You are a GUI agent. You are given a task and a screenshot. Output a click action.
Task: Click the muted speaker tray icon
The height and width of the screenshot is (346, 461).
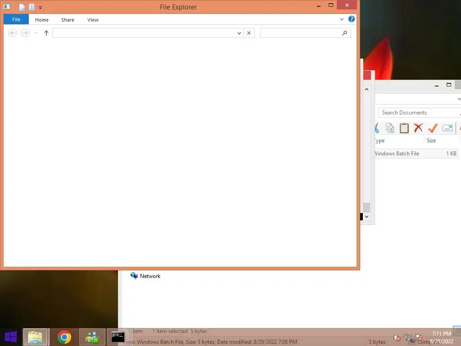tap(397, 338)
